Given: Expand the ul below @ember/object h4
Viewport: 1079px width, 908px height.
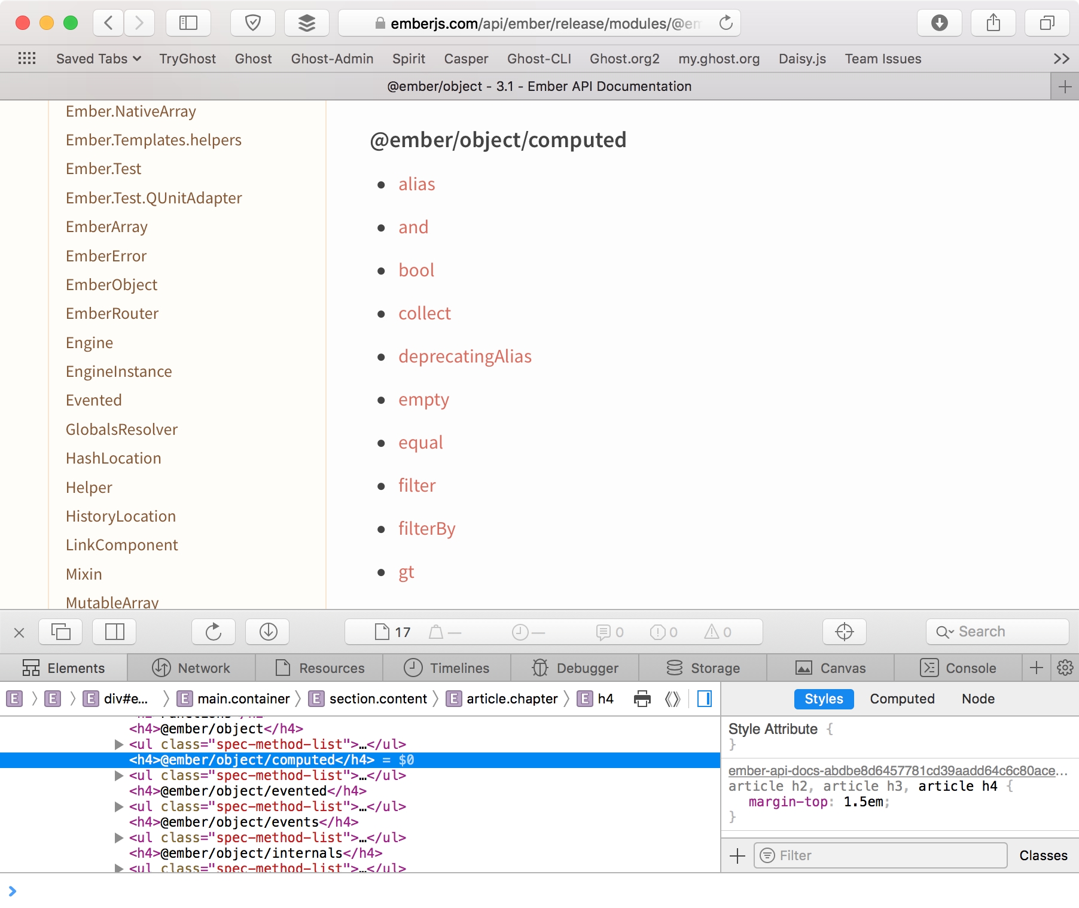Looking at the screenshot, I should 119,744.
